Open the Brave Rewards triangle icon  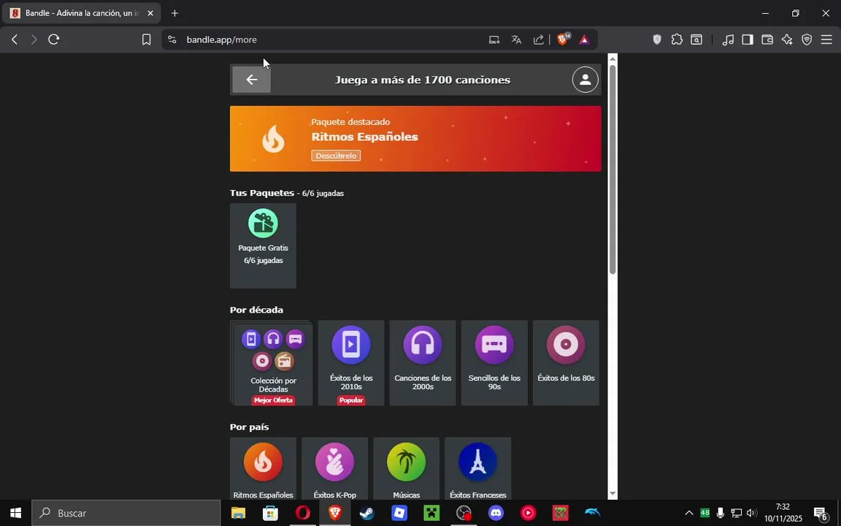[584, 39]
